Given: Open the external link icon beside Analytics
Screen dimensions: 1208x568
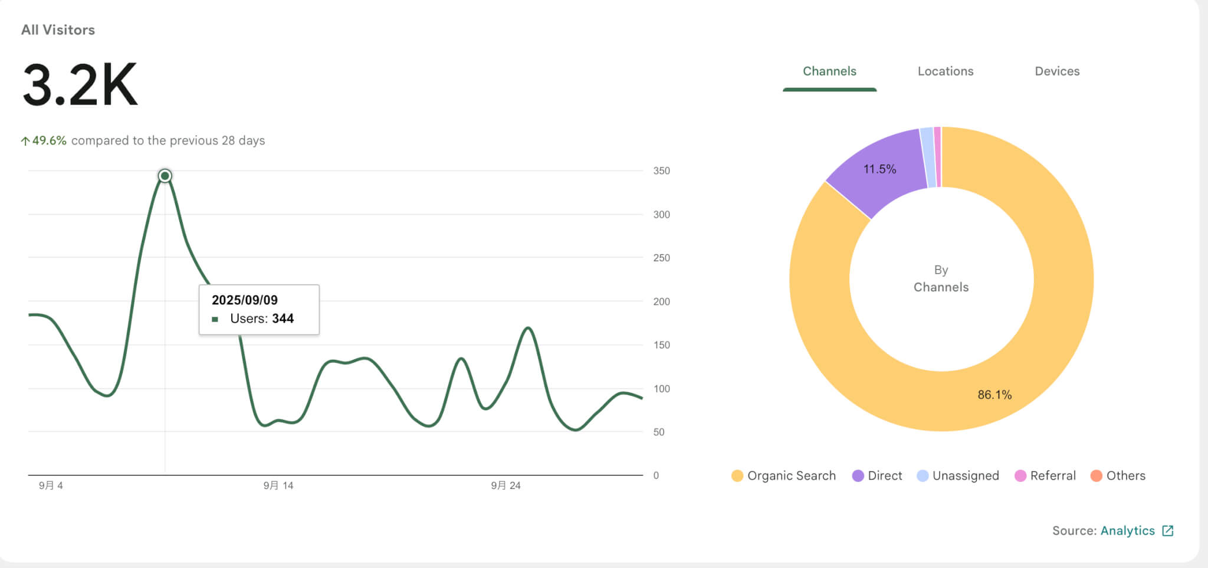Looking at the screenshot, I should [x=1167, y=531].
